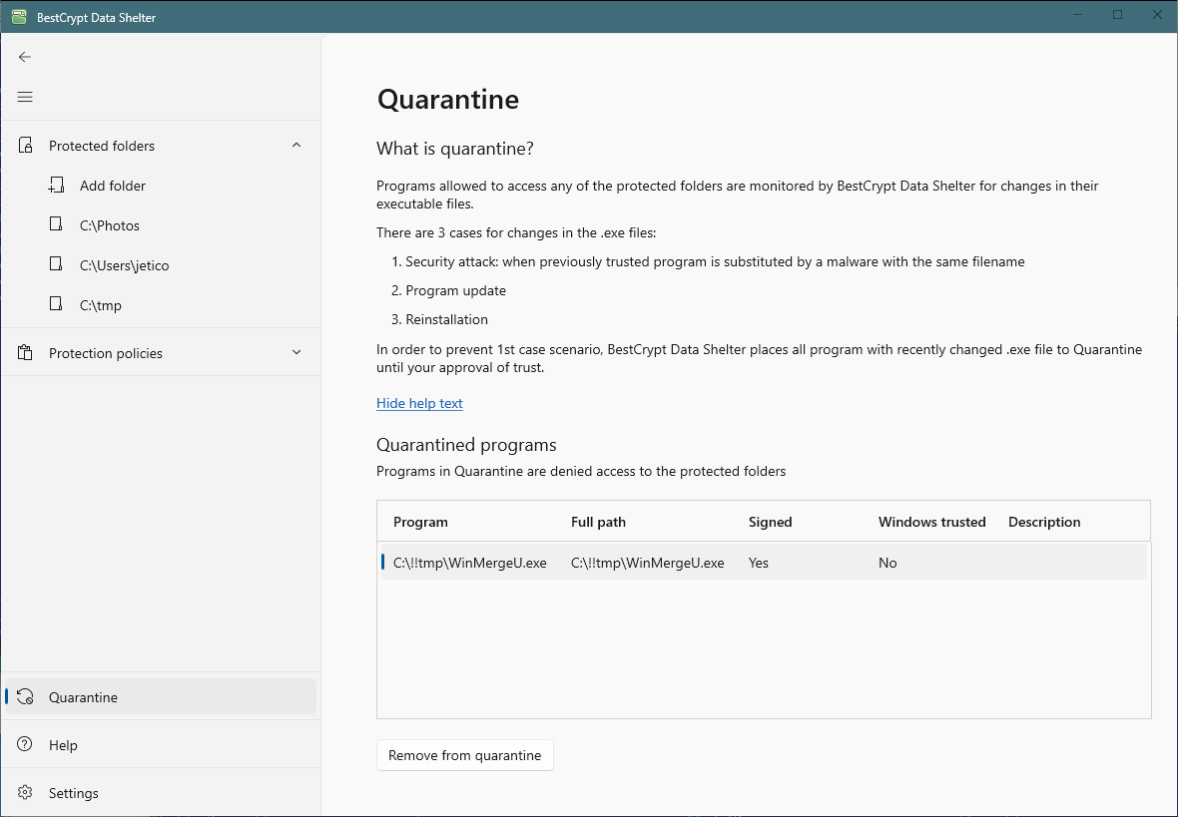Click the folder icon beside C:\tmp

56,303
